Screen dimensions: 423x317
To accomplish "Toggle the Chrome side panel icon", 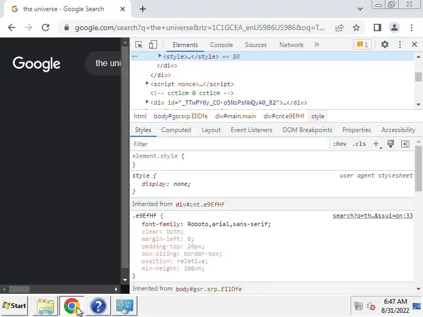I will [378, 27].
